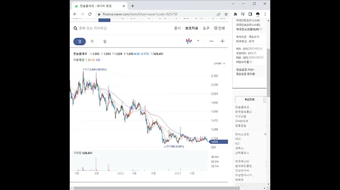Viewport: 340px width, 190px height.
Task: Open the Chrome profile avatar
Action: (258, 14)
